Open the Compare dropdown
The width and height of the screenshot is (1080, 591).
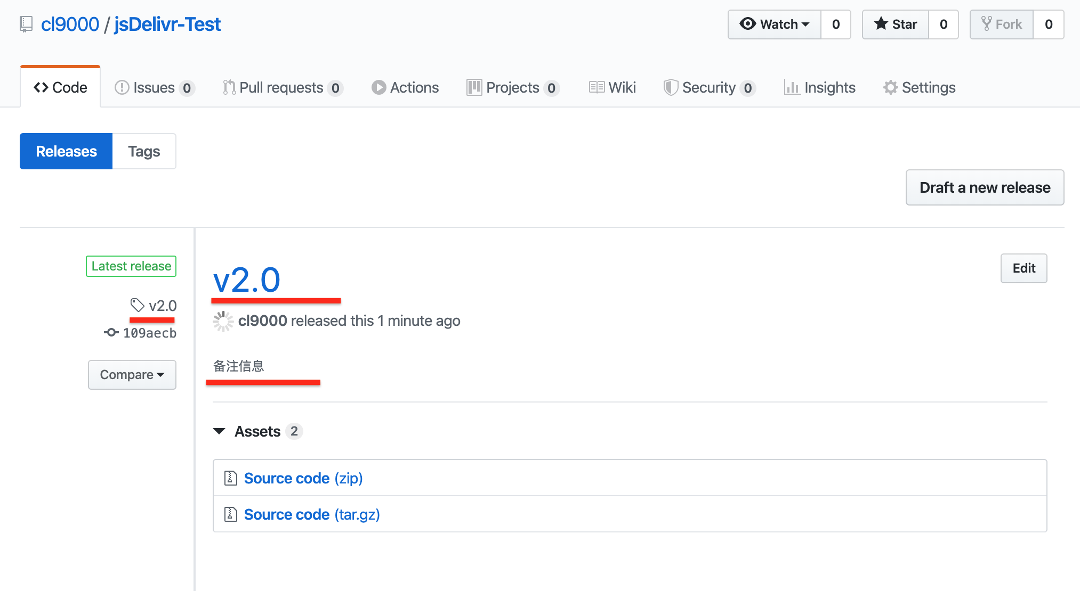pyautogui.click(x=132, y=375)
